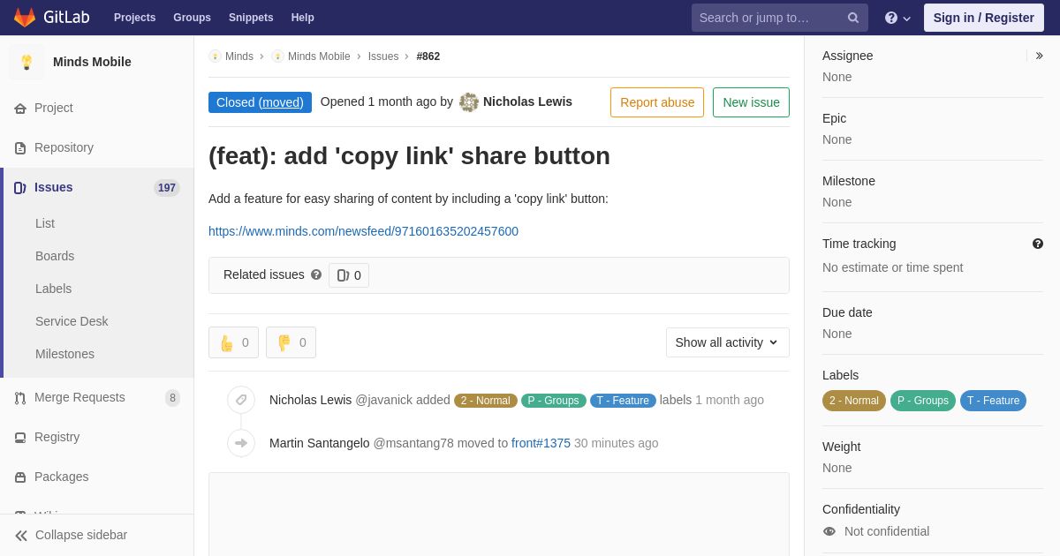Click New issue button
This screenshot has height=556, width=1060.
click(x=751, y=102)
